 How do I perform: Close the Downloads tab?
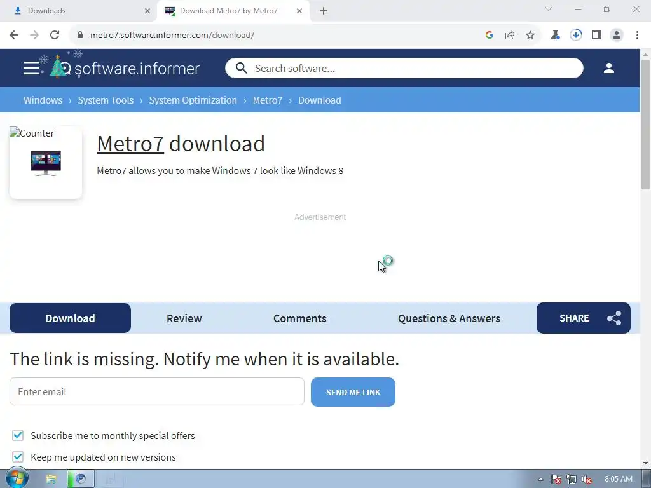(147, 11)
